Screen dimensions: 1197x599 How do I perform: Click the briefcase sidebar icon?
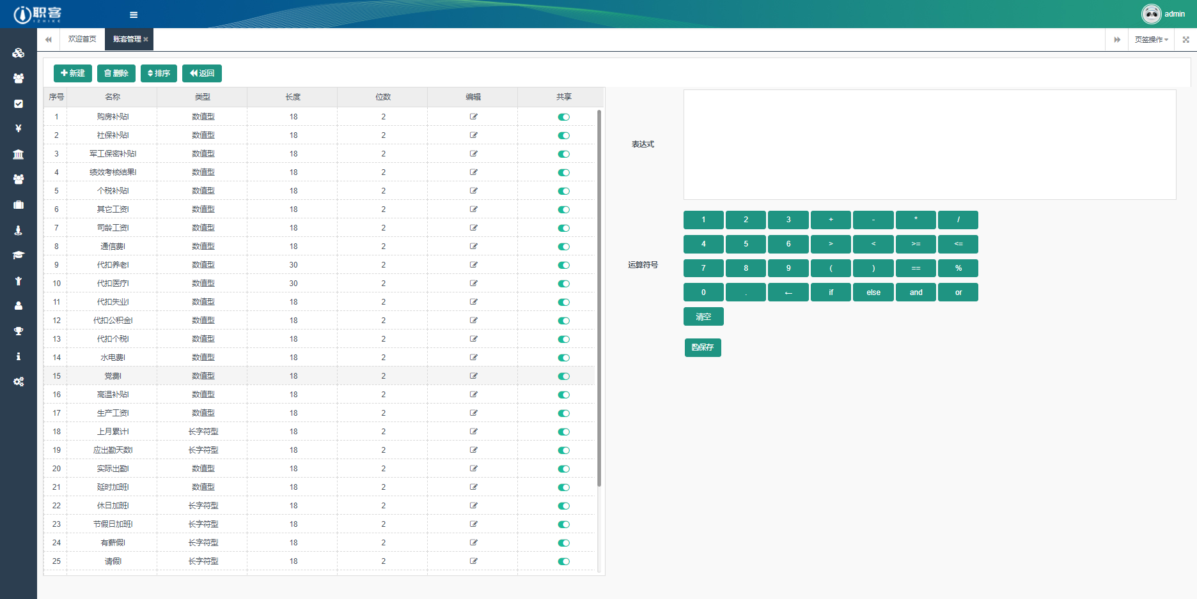pos(19,205)
